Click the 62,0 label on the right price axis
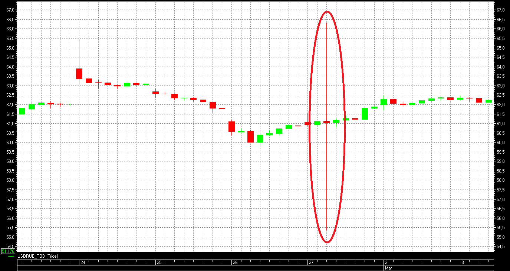The height and width of the screenshot is (271, 510). pyautogui.click(x=501, y=105)
